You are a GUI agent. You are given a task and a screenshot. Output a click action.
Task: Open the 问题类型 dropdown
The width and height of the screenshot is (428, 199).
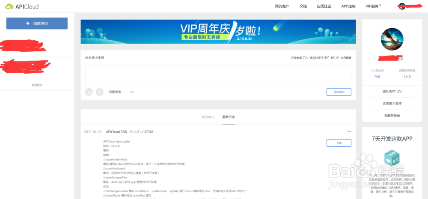click(x=121, y=92)
